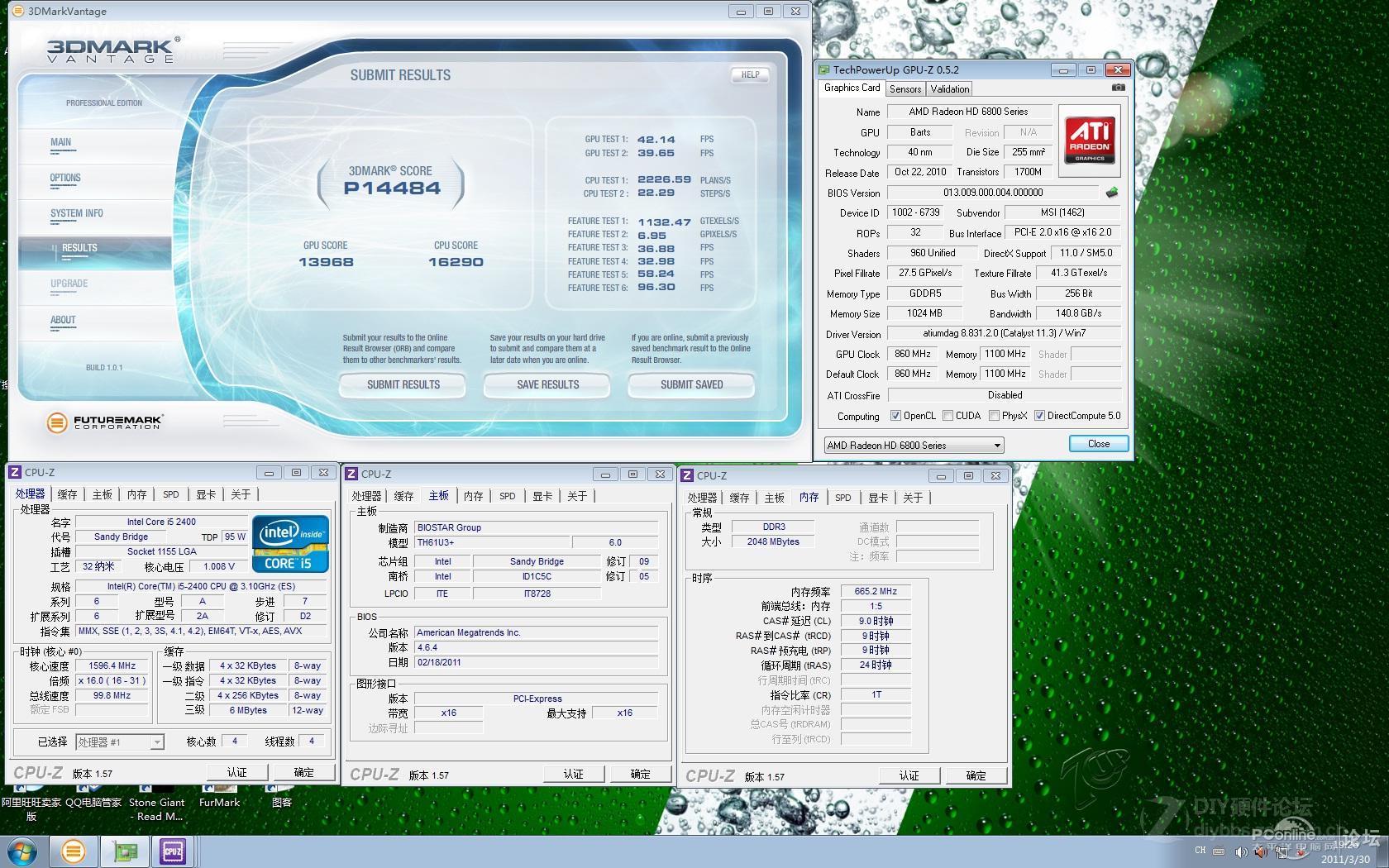
Task: Open the 关于 tab in the processor CPU-Z window
Action: click(241, 494)
